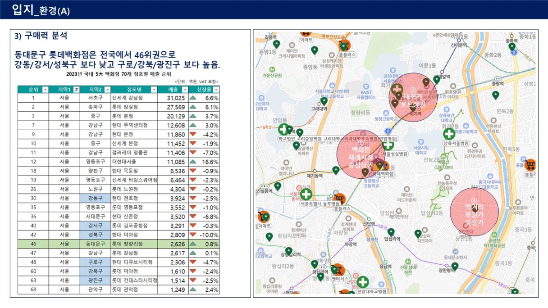Click the red down arrow in the 현대 미아점 row
548x308 pixels.
point(193,235)
